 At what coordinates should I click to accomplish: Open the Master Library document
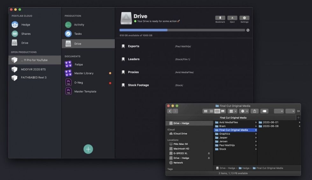84,73
